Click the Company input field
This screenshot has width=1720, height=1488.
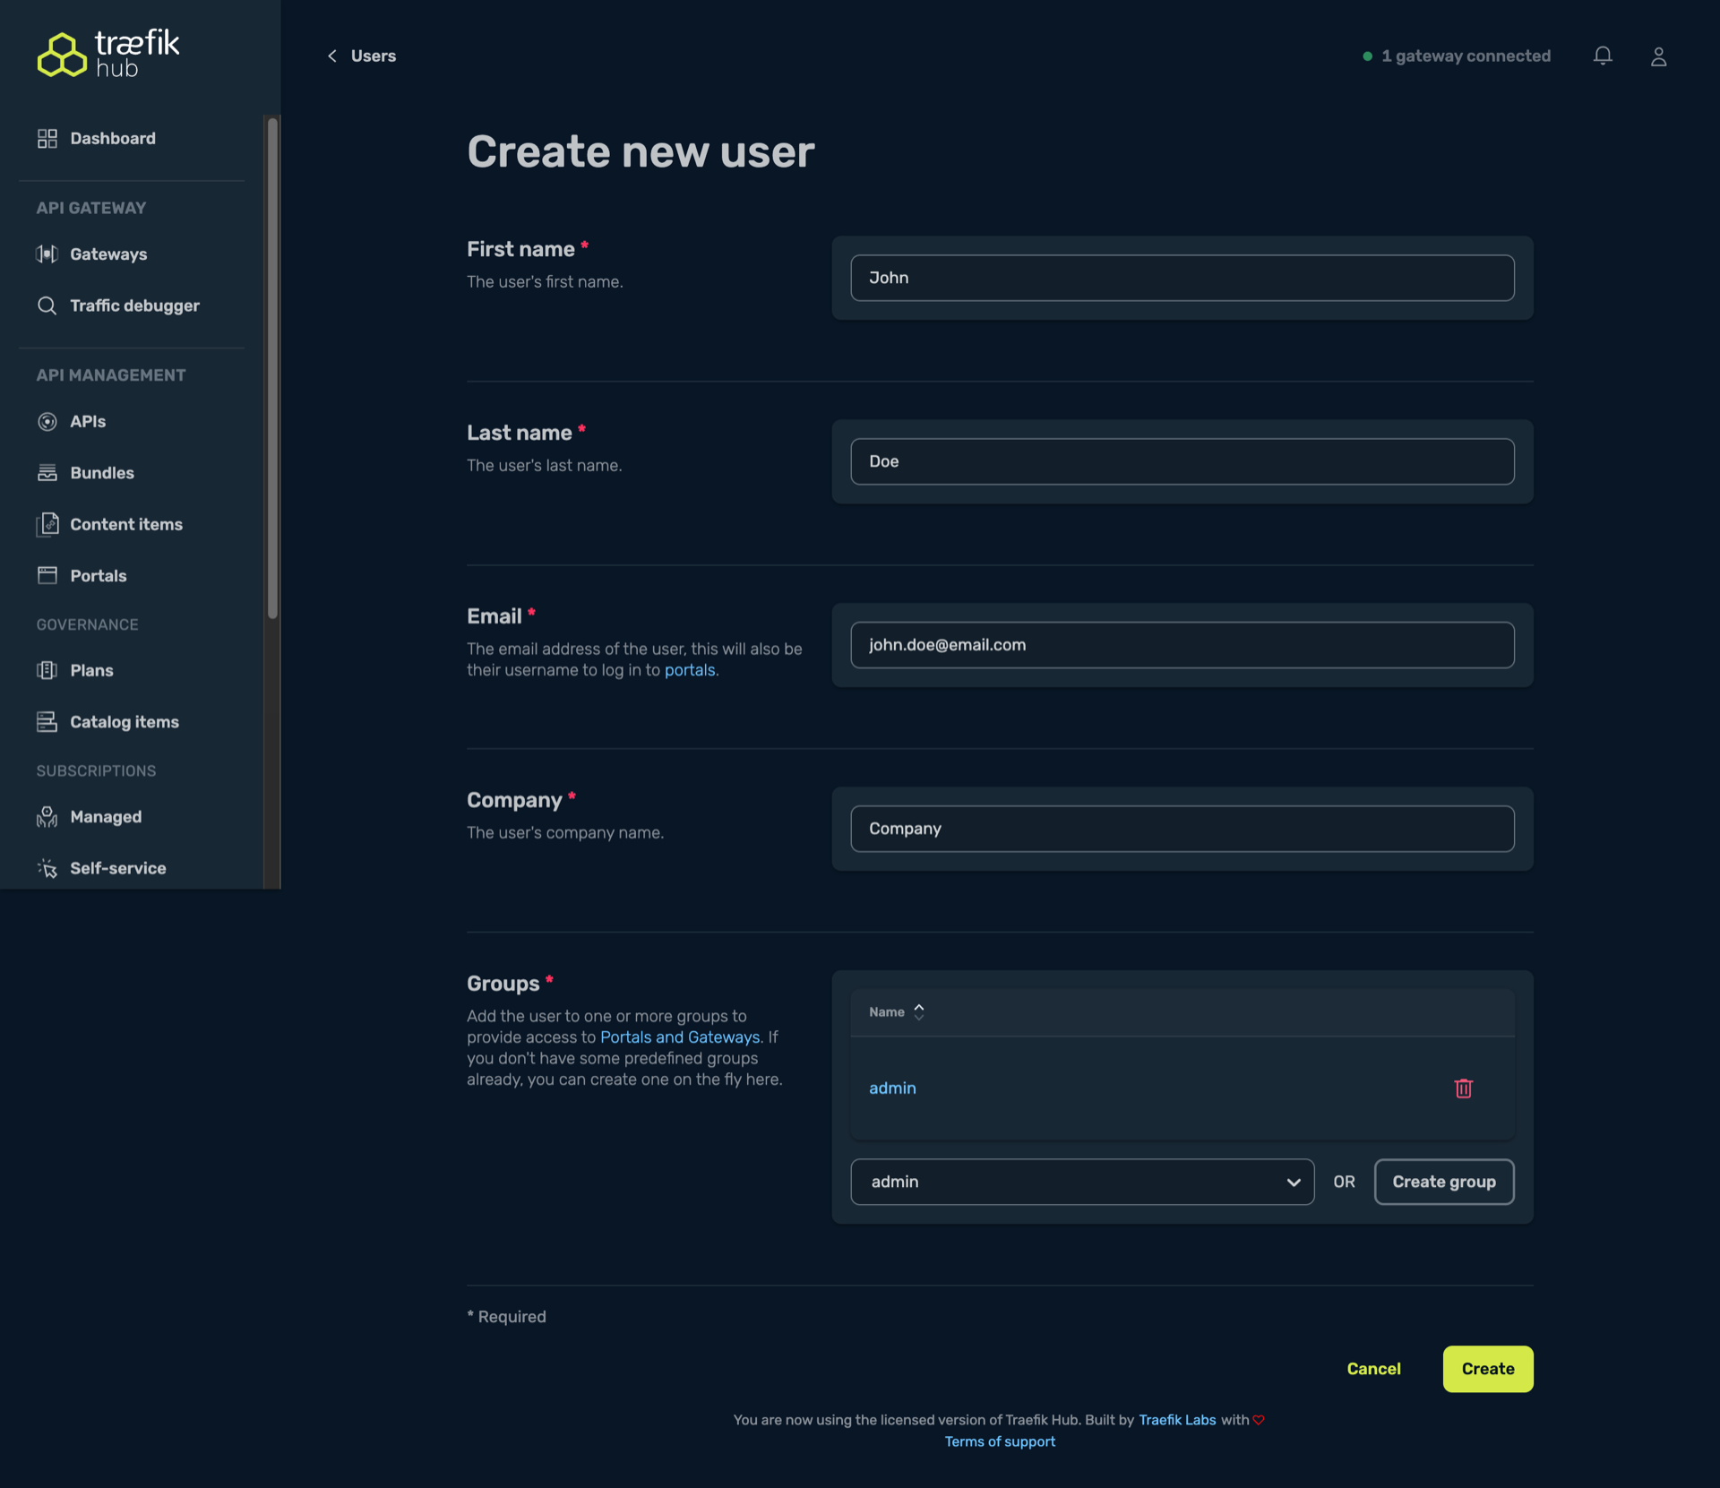pos(1182,829)
